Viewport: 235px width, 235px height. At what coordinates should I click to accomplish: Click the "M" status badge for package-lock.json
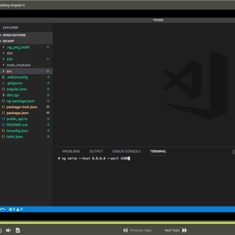click(x=48, y=107)
